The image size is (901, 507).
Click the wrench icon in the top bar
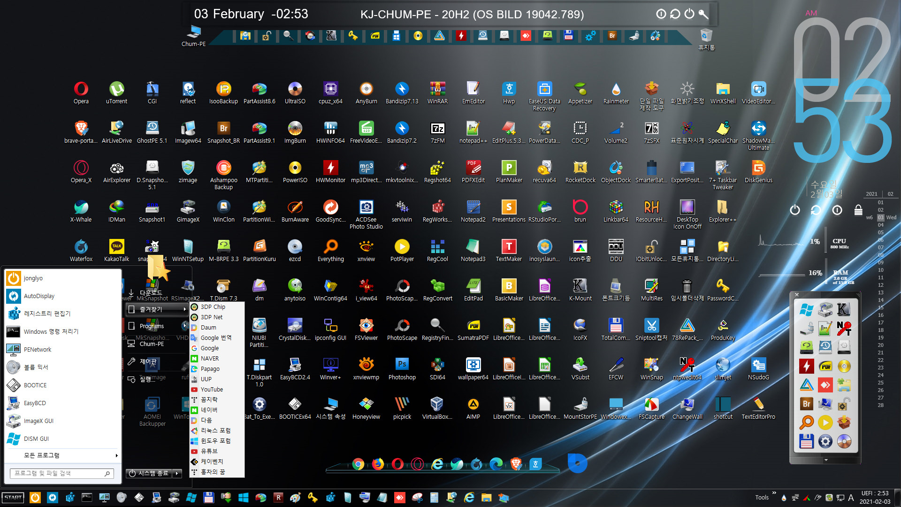click(x=703, y=14)
